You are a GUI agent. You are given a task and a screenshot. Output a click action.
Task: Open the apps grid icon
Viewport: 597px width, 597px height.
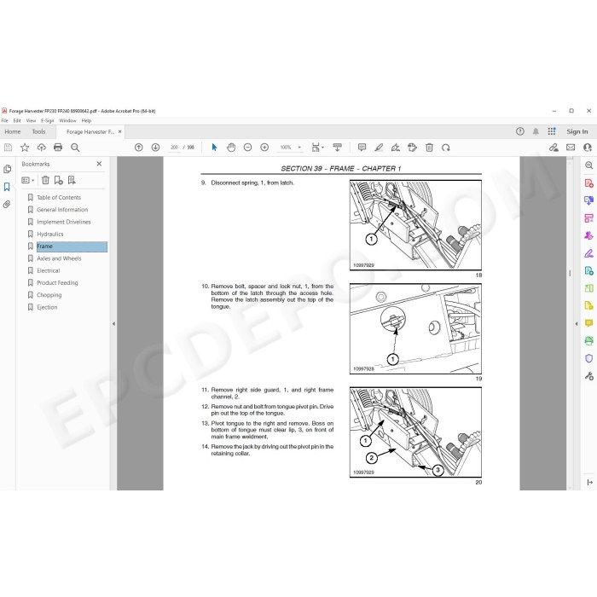552,131
